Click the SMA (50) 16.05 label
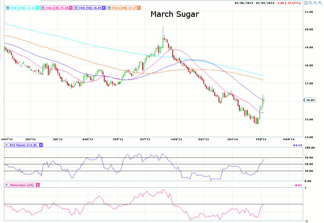Screen dimensions: 324x223 [x=89, y=8]
